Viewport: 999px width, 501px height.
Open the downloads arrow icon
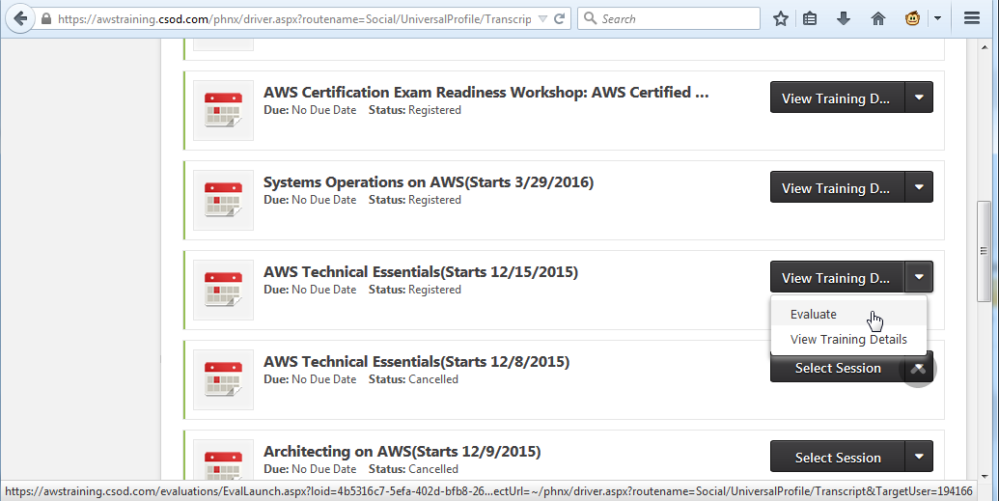[844, 18]
